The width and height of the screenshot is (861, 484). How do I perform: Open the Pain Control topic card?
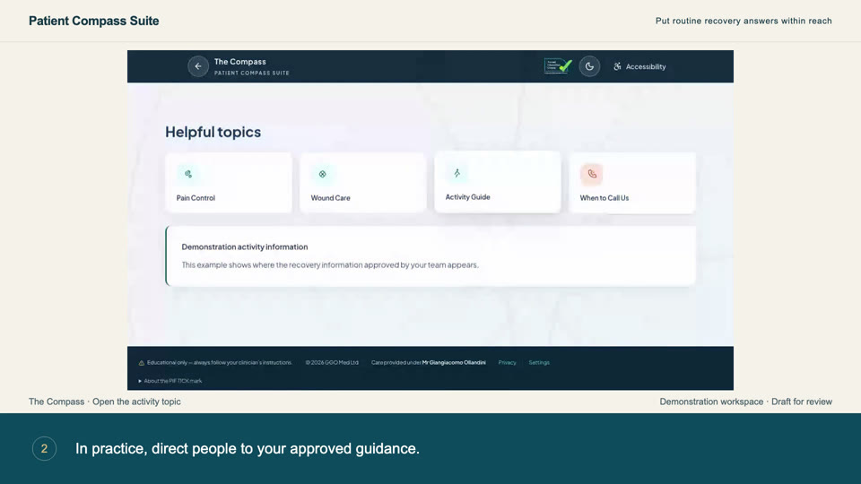pyautogui.click(x=229, y=183)
